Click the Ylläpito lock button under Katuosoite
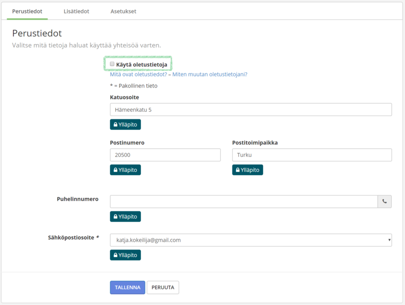The height and width of the screenshot is (305, 405). [125, 124]
